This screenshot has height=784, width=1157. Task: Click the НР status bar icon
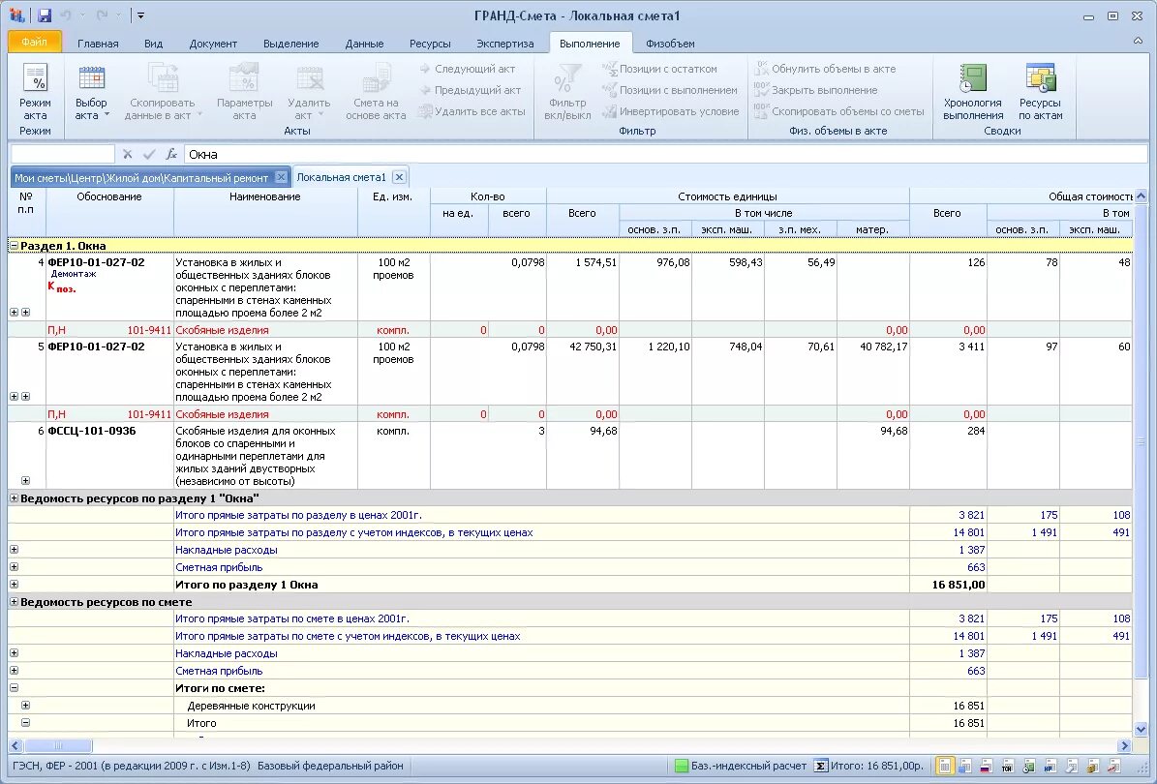1050,766
